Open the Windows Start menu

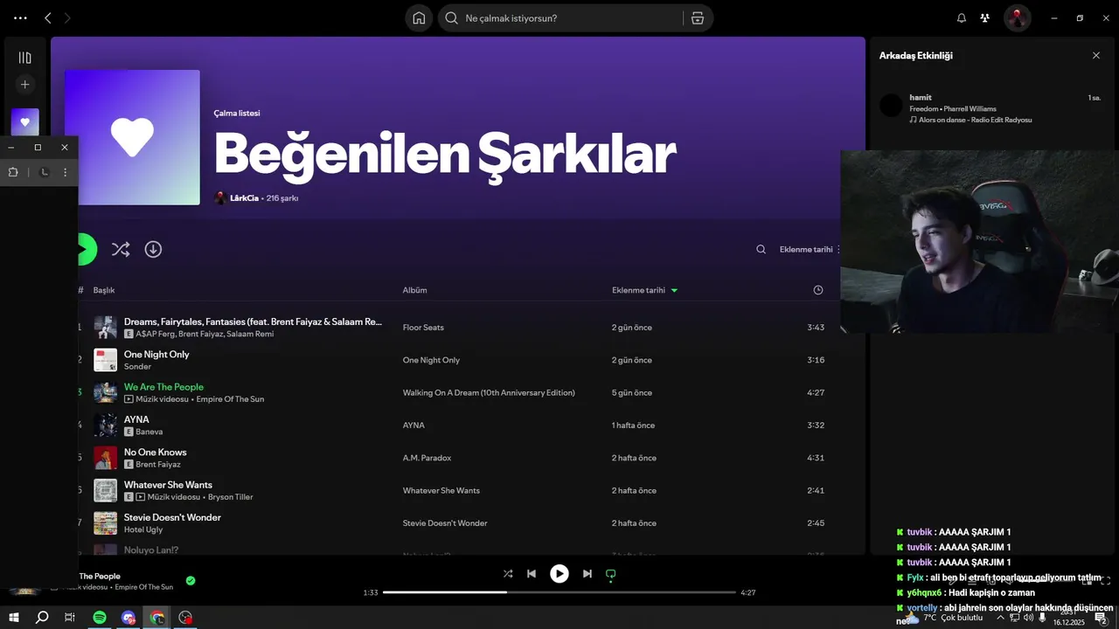pyautogui.click(x=14, y=618)
